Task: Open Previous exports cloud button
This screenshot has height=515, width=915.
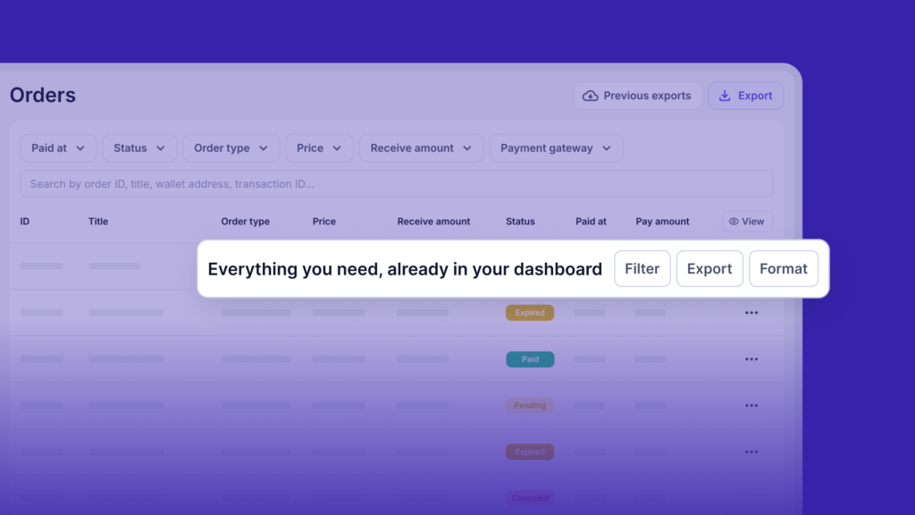Action: 637,96
